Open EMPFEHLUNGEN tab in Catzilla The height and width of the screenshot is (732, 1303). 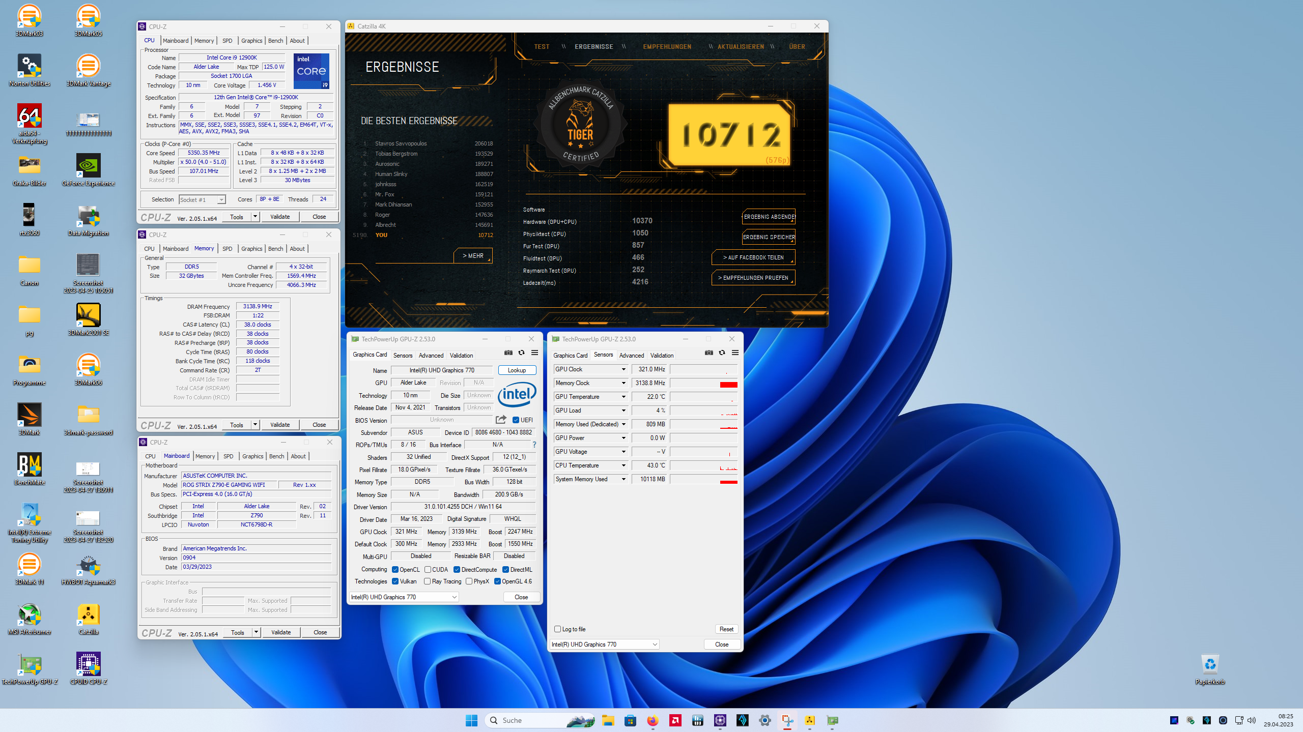[667, 47]
